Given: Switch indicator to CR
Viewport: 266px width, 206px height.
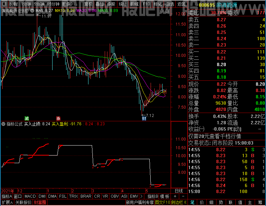Looking at the screenshot, I should (97, 196).
